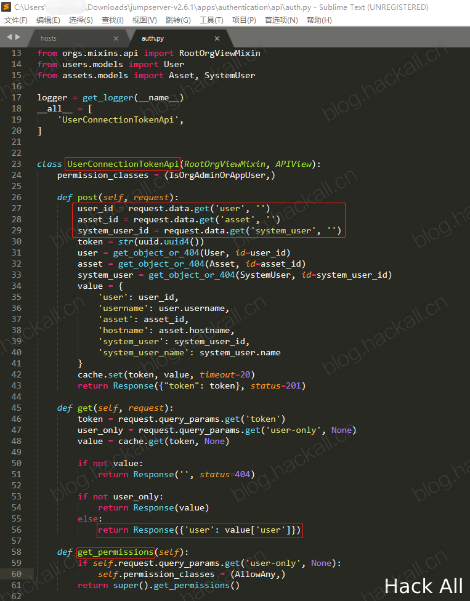The height and width of the screenshot is (601, 470).
Task: Select the auth.py tab
Action: point(153,38)
